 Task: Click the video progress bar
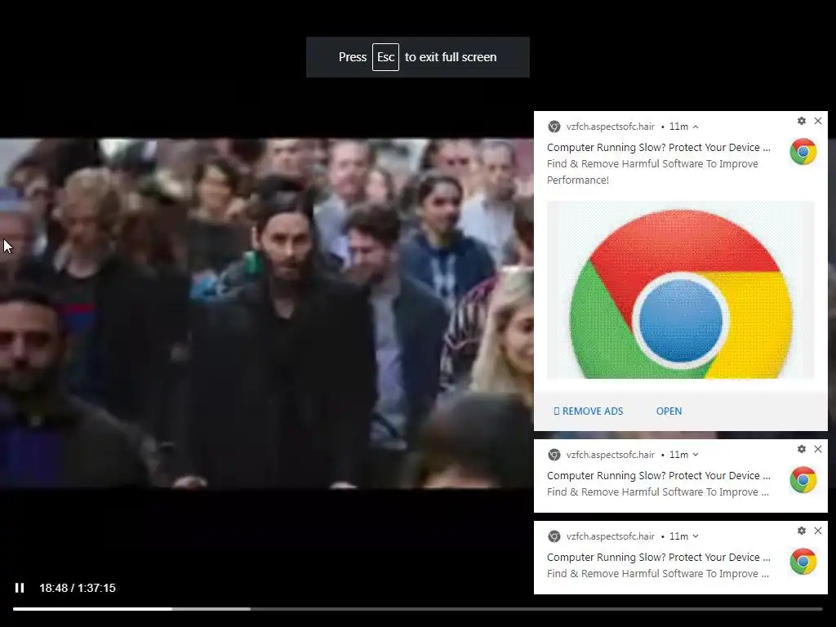click(417, 609)
